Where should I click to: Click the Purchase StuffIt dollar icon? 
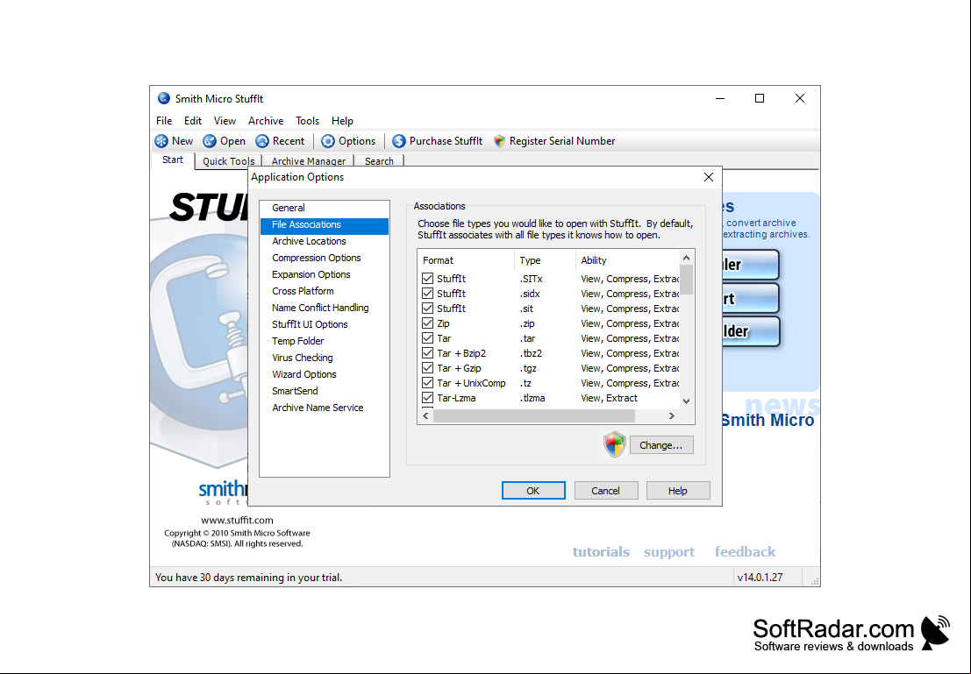[399, 141]
